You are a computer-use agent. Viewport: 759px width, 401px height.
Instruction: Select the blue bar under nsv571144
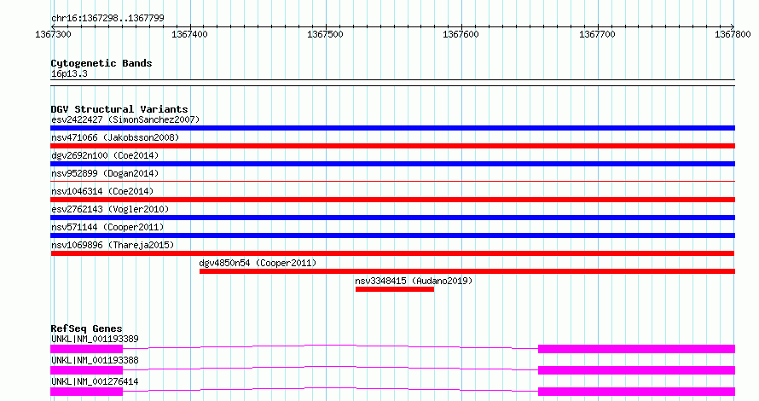[x=392, y=235]
